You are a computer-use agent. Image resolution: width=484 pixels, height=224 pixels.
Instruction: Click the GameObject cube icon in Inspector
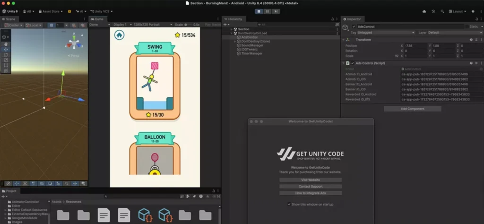coord(346,28)
